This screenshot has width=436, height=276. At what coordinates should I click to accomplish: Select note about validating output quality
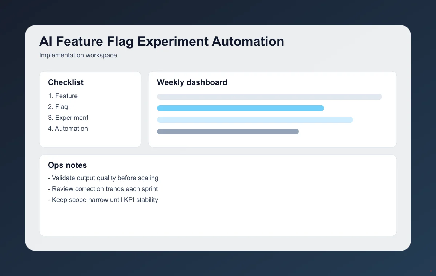[103, 178]
